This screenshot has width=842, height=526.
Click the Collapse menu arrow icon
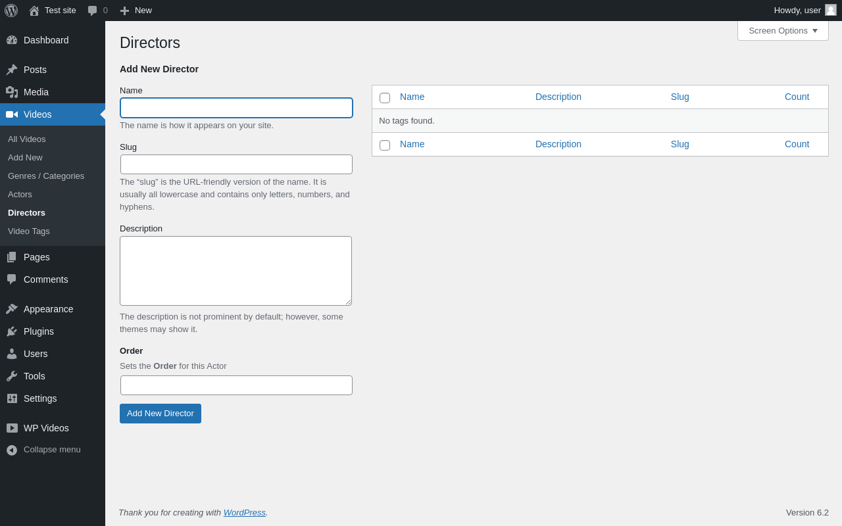click(12, 450)
